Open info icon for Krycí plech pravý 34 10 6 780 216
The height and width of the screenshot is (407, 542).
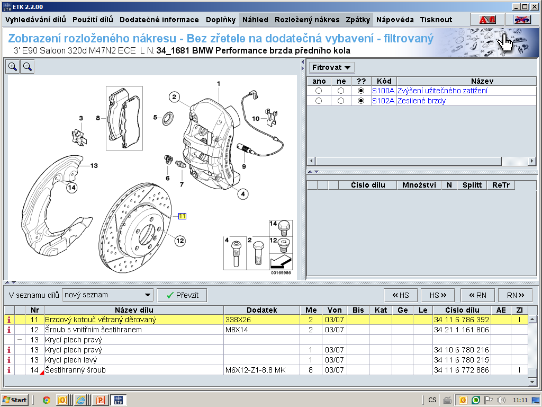click(x=9, y=350)
